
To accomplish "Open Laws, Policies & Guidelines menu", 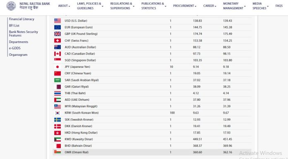I will 90,6.
